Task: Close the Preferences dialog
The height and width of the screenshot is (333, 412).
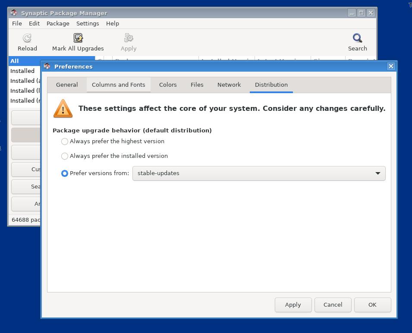Action: (x=391, y=66)
